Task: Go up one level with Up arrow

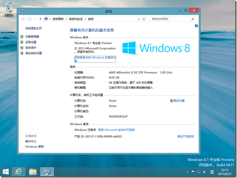Action: (x=40, y=19)
